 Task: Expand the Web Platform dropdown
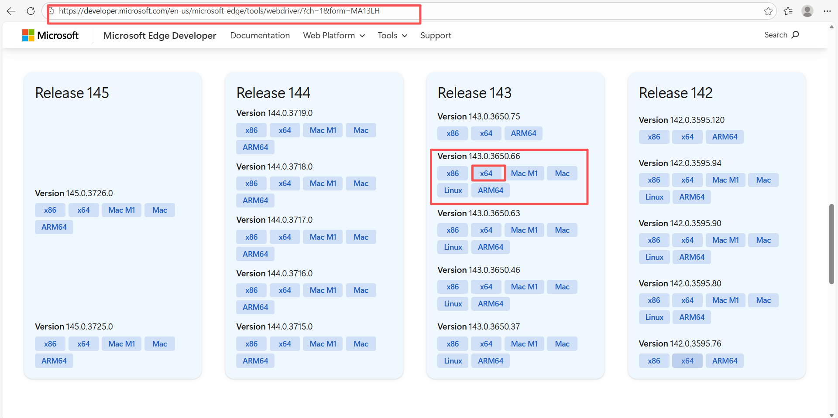334,35
